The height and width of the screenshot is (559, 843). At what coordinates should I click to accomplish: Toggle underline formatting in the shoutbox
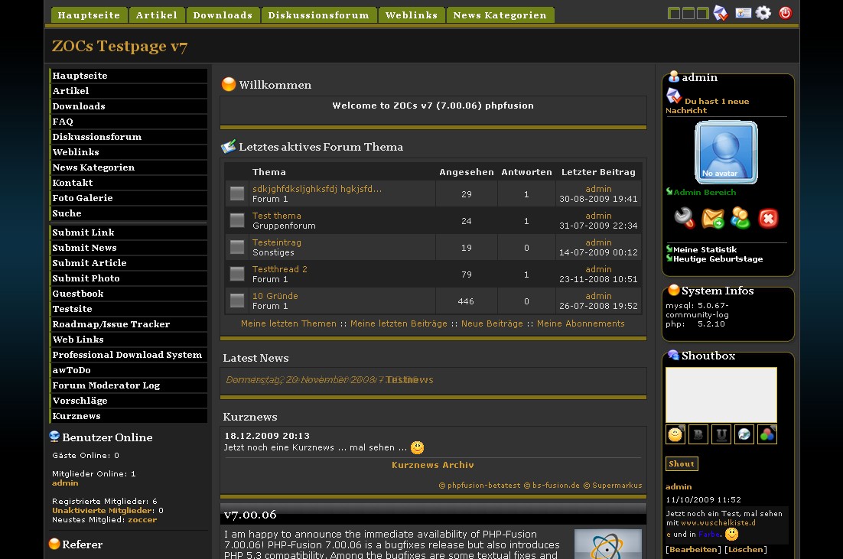coord(721,434)
